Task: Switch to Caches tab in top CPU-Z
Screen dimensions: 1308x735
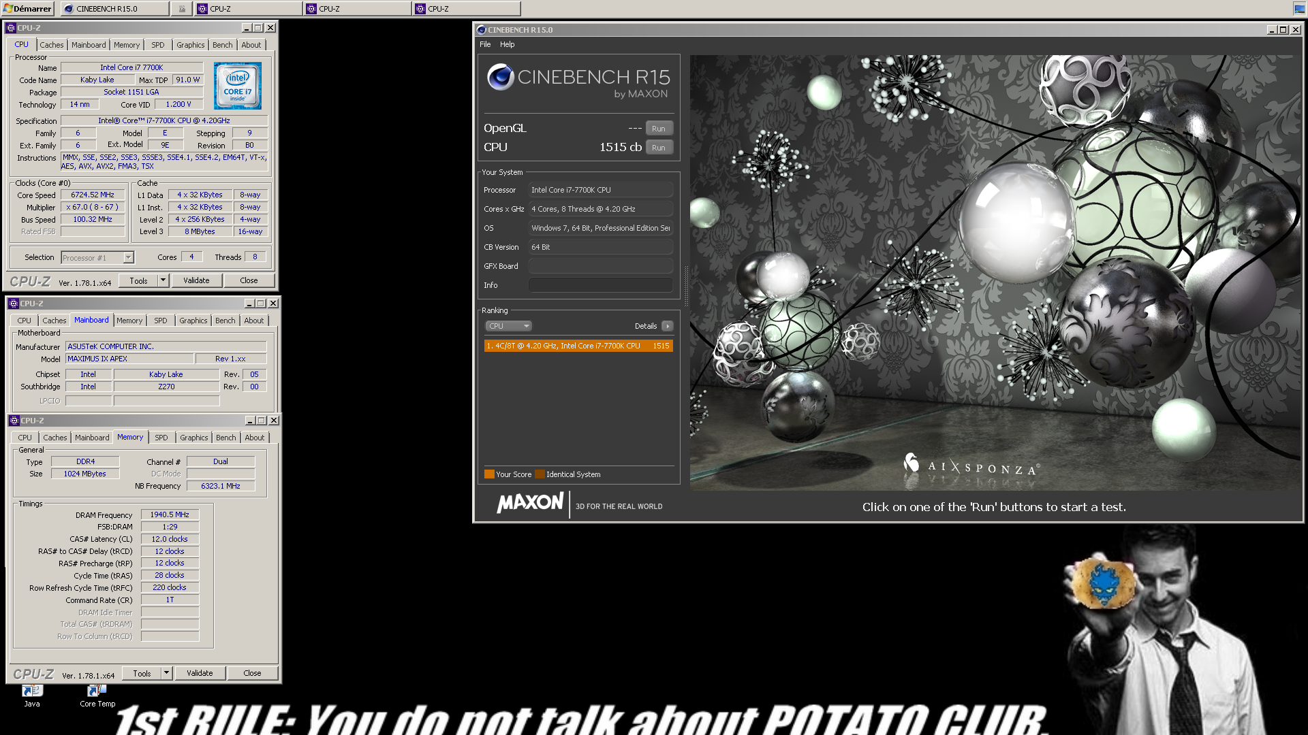Action: pos(52,45)
